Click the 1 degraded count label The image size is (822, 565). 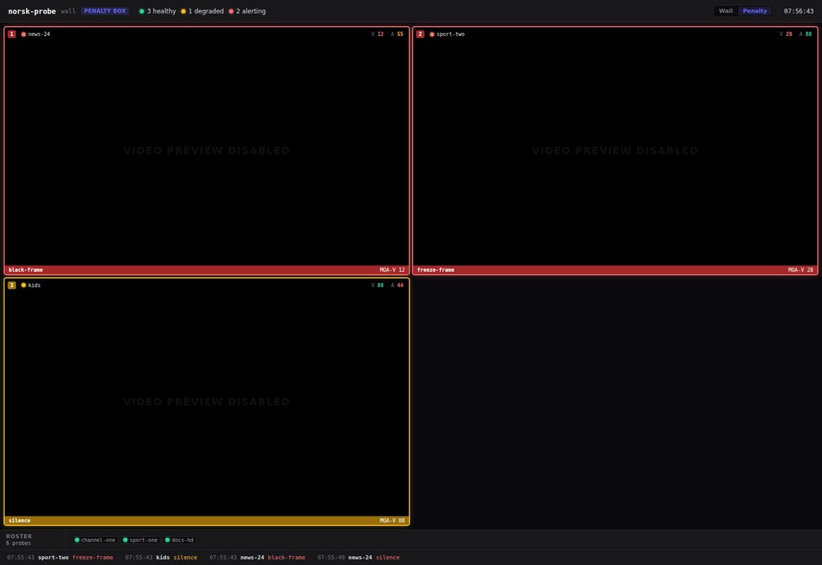point(206,11)
